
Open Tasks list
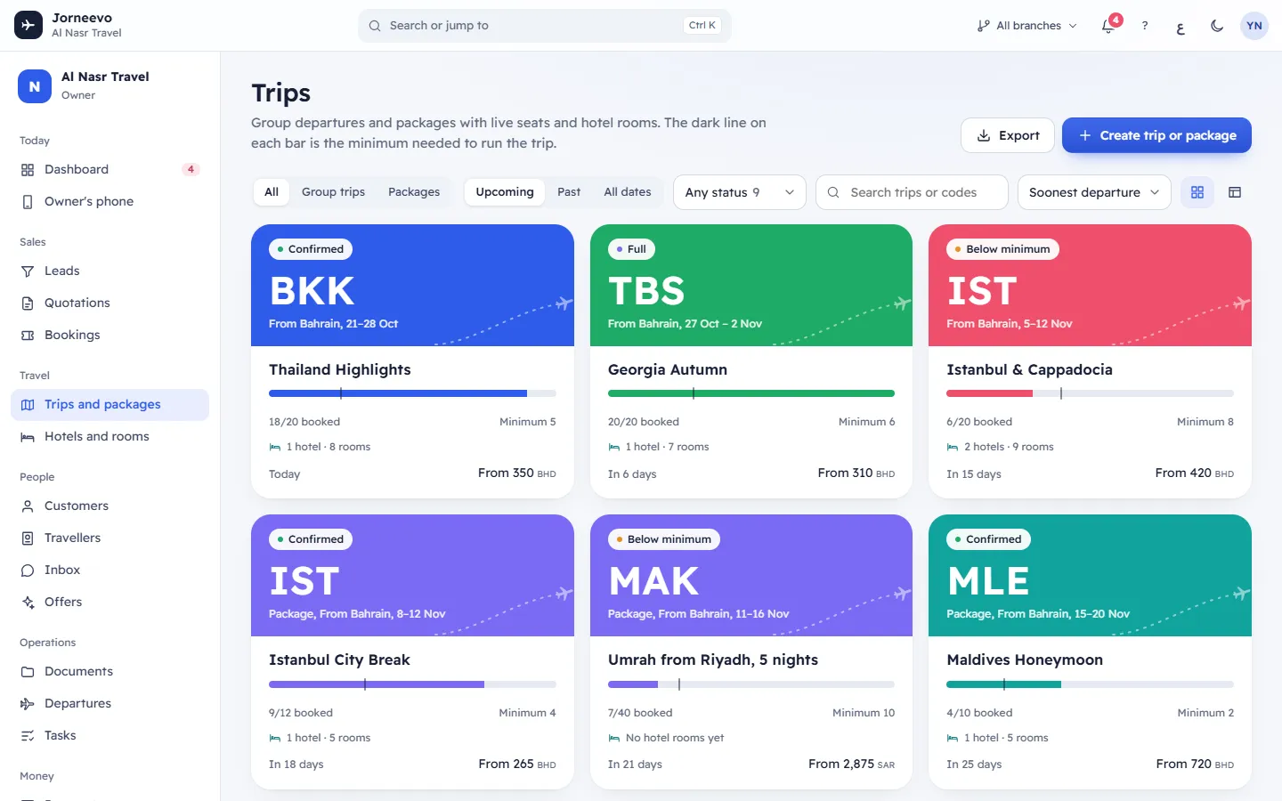tap(110, 735)
